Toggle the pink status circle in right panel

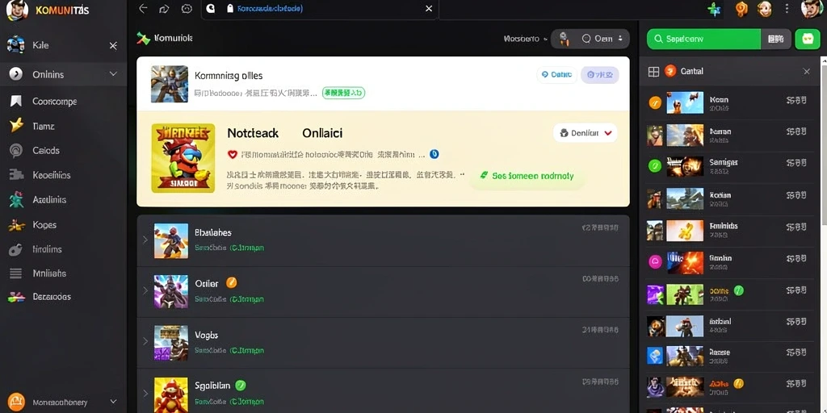point(654,261)
